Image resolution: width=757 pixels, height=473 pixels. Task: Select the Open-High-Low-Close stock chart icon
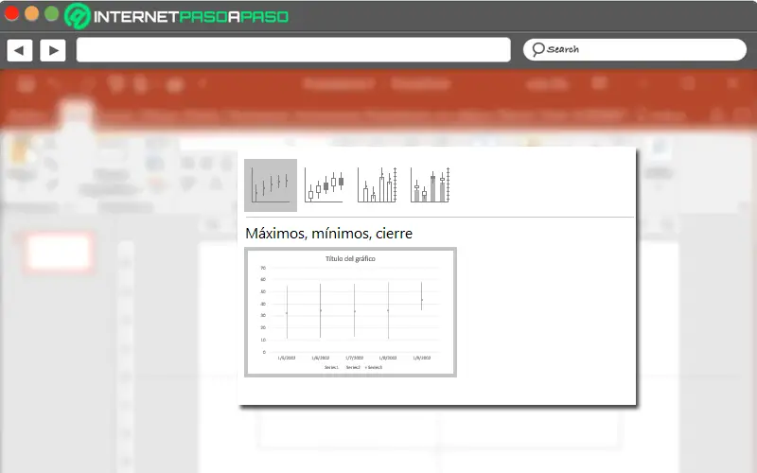pos(324,185)
